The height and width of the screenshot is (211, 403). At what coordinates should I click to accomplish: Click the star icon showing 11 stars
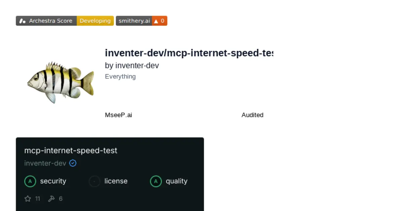coord(28,199)
